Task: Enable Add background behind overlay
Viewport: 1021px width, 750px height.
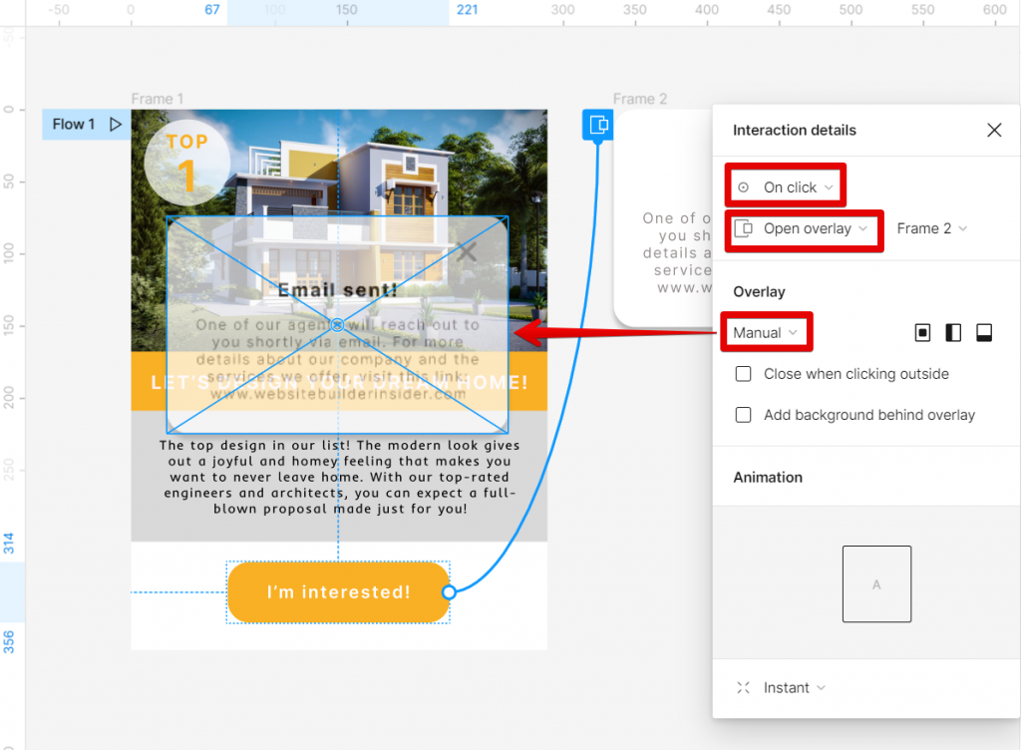Action: click(x=743, y=414)
